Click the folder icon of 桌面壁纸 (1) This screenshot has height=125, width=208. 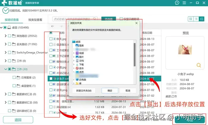pyautogui.click(x=18, y=86)
